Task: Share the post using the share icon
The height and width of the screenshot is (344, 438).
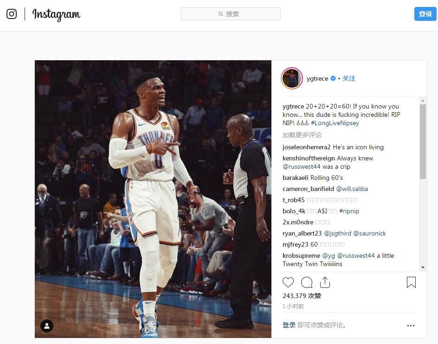Action: pos(325,282)
